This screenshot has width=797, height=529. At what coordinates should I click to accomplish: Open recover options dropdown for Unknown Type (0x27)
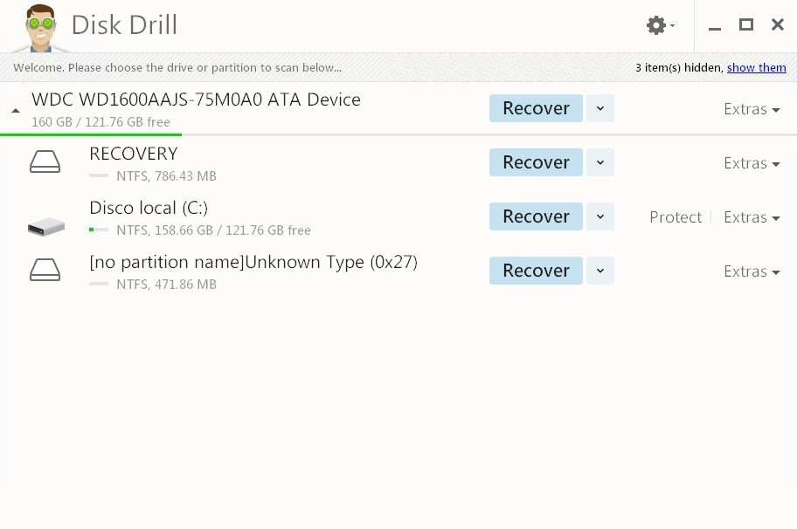(600, 271)
